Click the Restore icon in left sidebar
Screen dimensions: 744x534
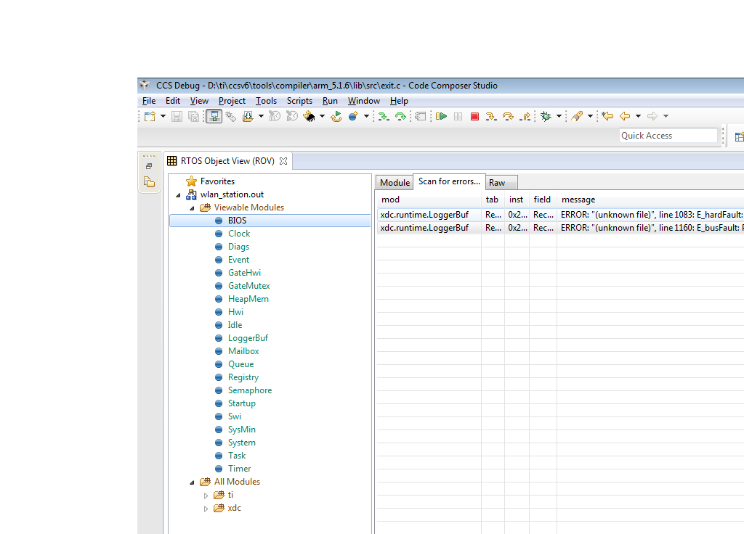click(x=149, y=166)
